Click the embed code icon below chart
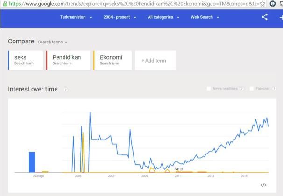Screen dimensions: 283x196 (263, 185)
